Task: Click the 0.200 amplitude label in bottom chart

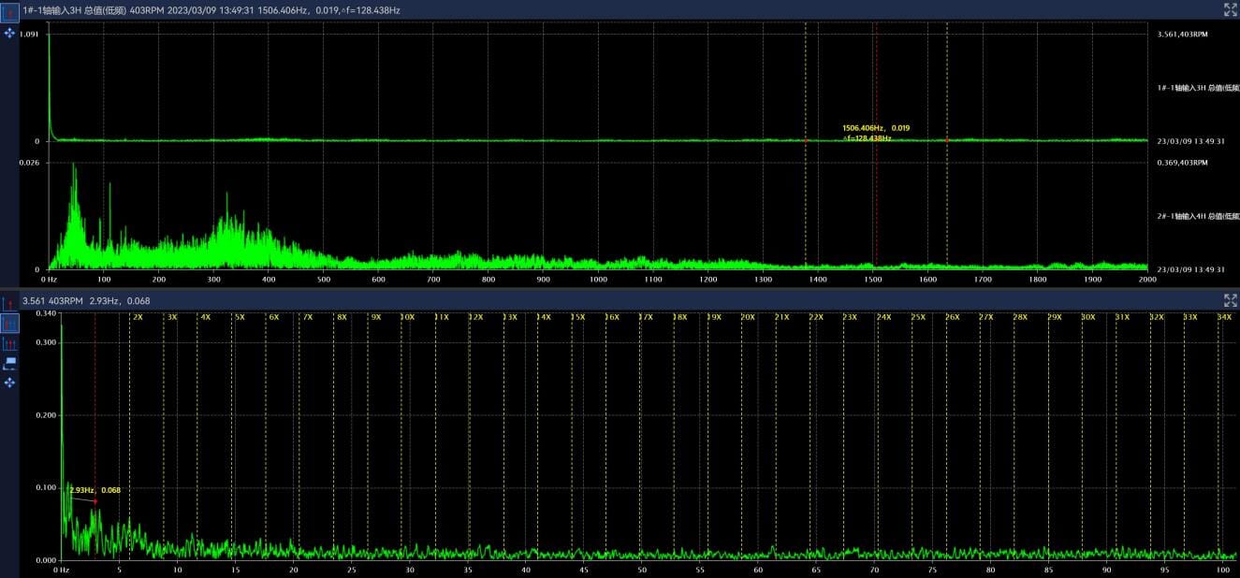Action: click(45, 414)
